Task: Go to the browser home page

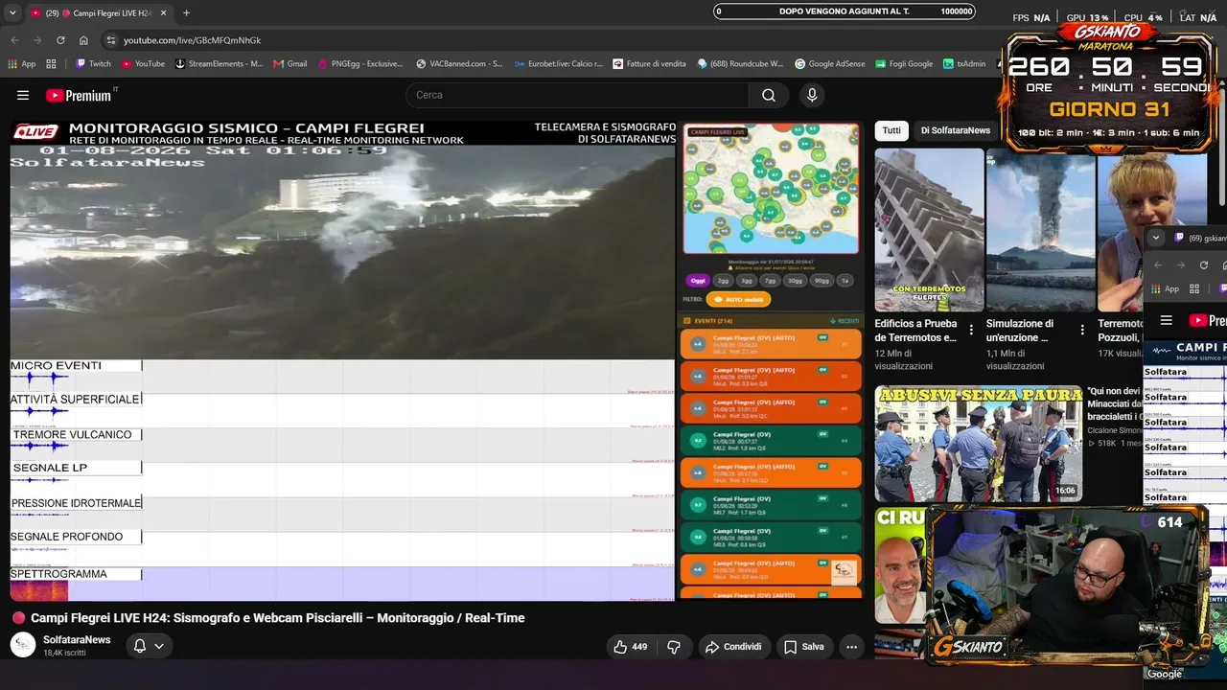Action: pyautogui.click(x=83, y=40)
